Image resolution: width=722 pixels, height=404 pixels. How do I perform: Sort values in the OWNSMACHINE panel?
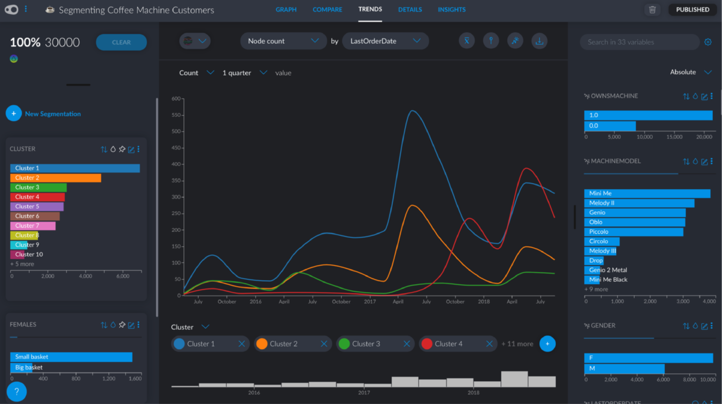tap(688, 96)
